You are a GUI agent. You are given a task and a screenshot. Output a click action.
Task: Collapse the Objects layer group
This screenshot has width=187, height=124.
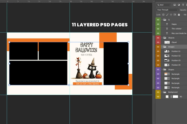162,38
